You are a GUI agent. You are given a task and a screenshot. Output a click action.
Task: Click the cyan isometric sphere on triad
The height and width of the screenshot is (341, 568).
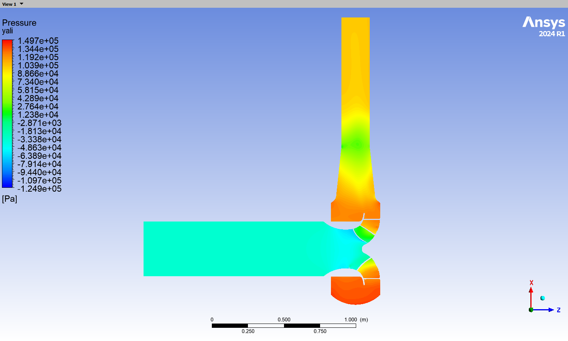542,298
